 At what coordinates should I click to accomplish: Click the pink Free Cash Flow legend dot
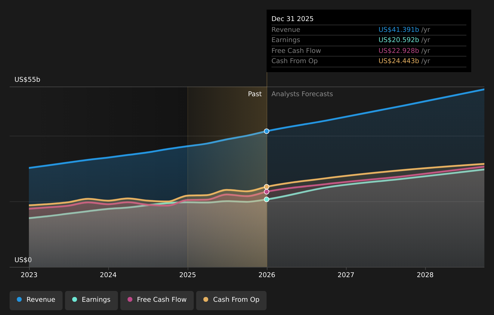tap(129, 300)
